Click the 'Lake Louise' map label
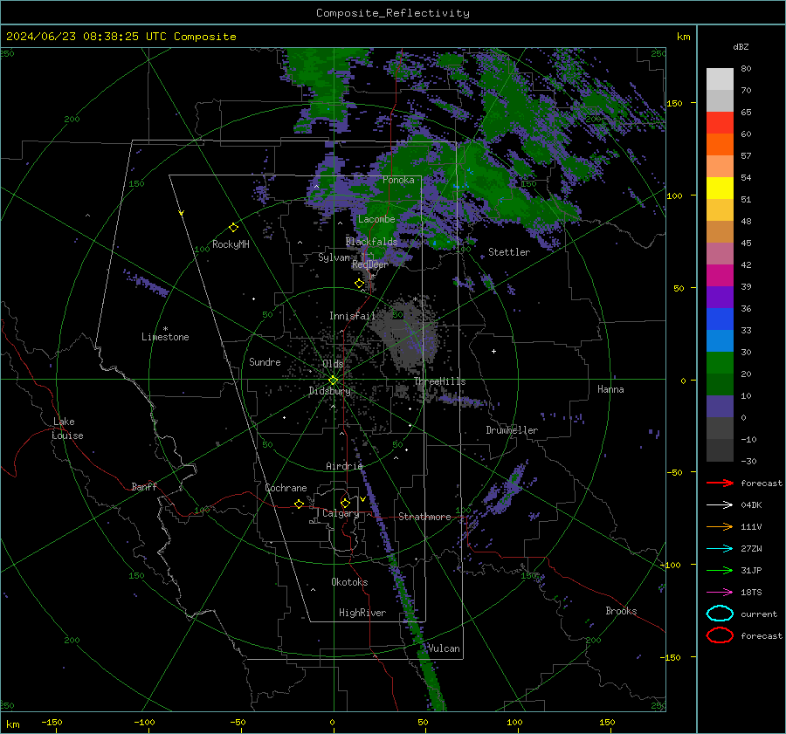This screenshot has height=734, width=786. pos(67,429)
